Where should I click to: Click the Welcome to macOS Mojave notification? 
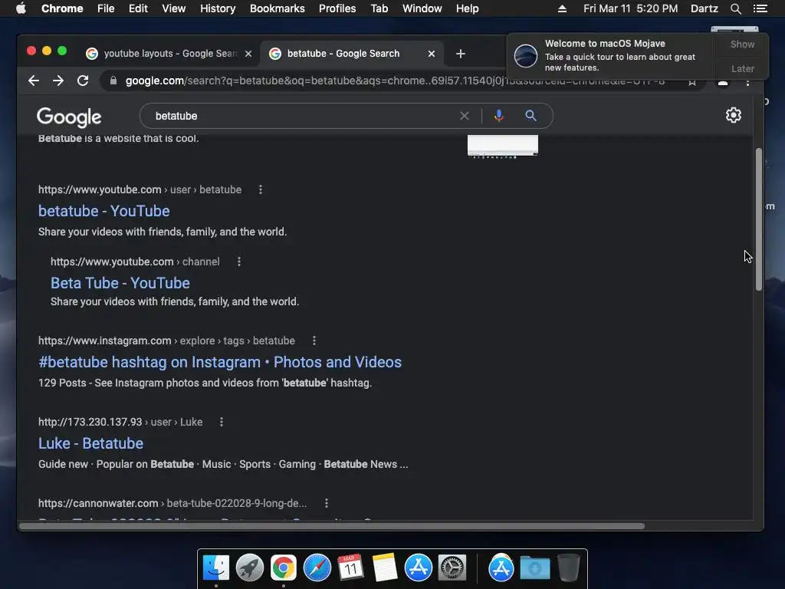613,55
